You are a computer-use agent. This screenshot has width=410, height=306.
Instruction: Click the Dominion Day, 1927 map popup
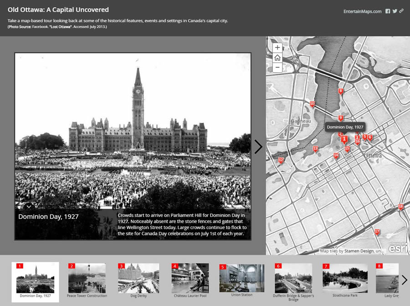(x=344, y=127)
